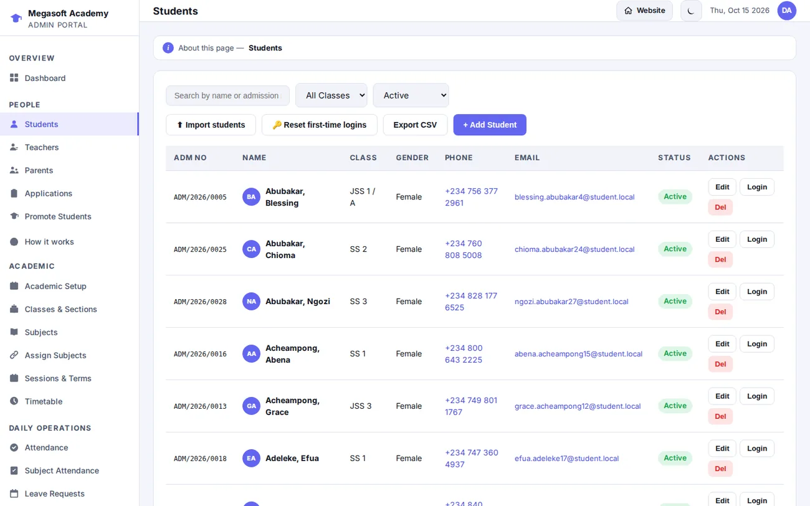Click phone +234 749 801 1767

point(471,406)
